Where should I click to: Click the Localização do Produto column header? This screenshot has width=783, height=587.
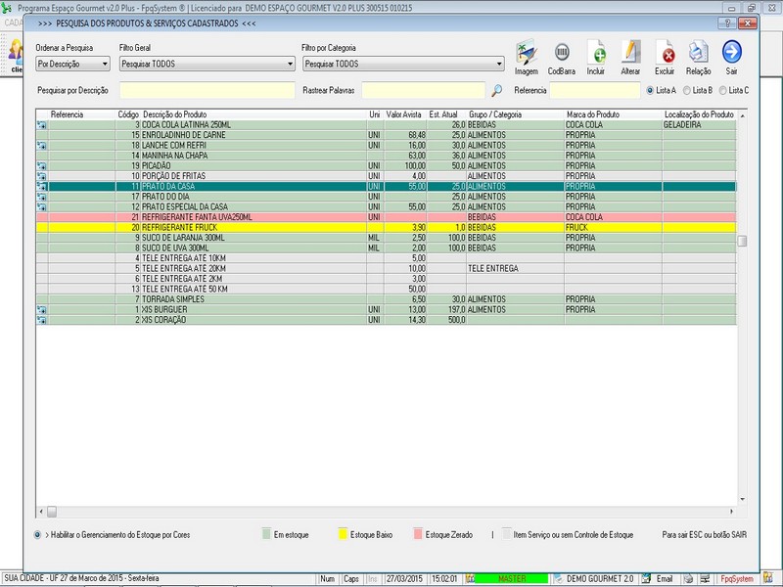tap(699, 114)
